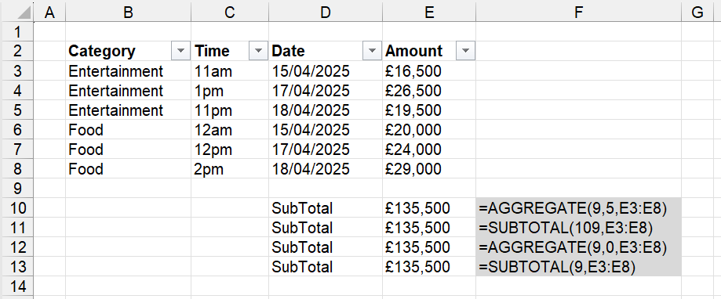Open the Amount filter dropdown
Image resolution: width=721 pixels, height=299 pixels.
tap(465, 51)
